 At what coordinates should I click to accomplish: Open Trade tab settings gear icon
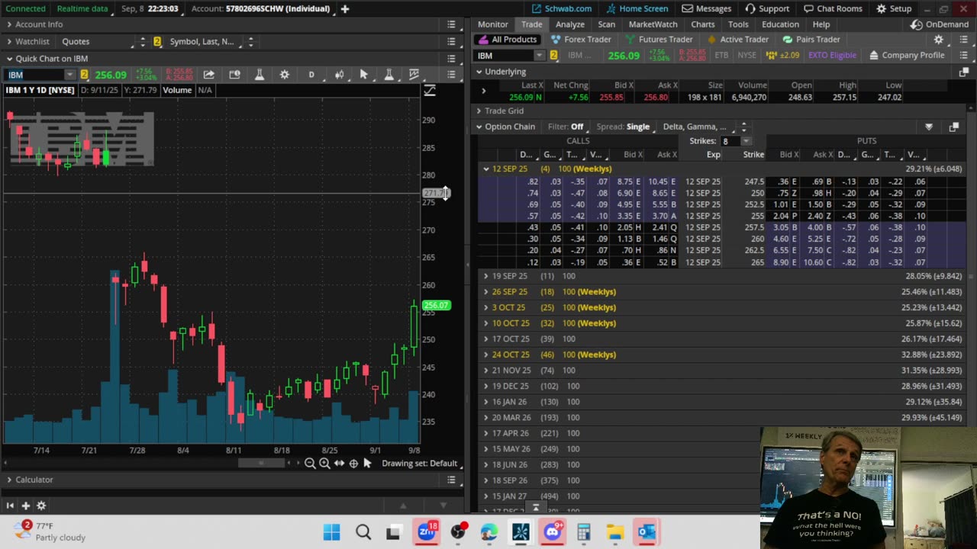pos(939,40)
